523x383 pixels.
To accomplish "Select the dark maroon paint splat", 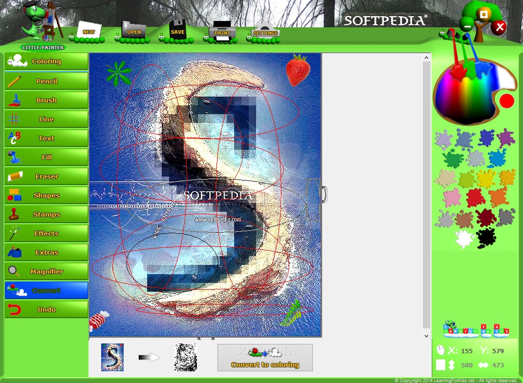I will pos(486,218).
